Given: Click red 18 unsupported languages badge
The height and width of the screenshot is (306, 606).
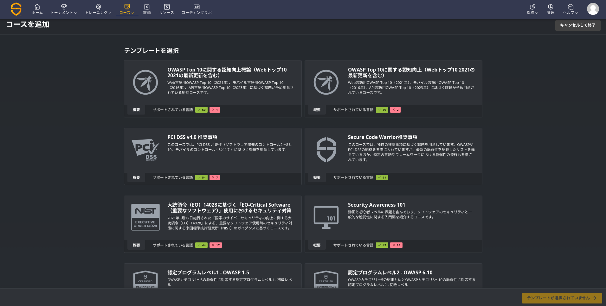Looking at the screenshot, I should click(396, 245).
